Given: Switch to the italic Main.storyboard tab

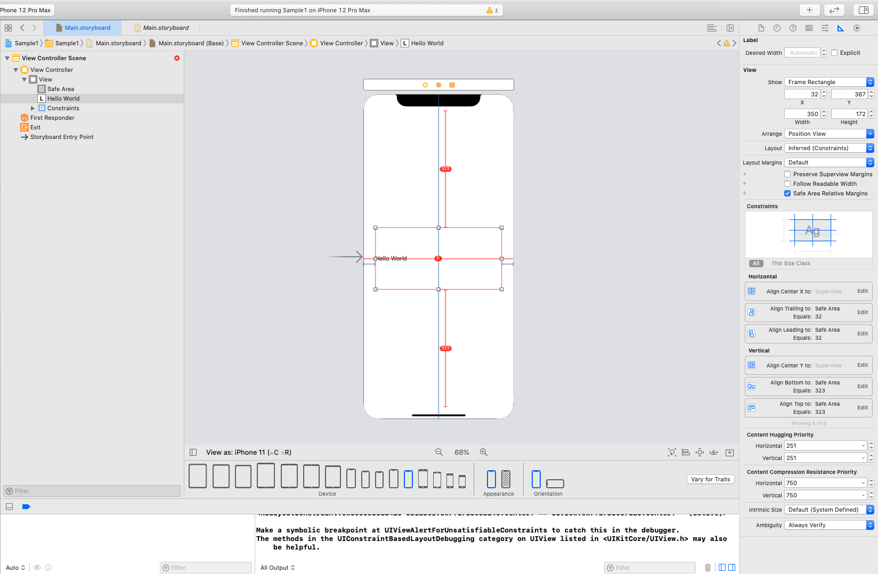Looking at the screenshot, I should coord(161,28).
